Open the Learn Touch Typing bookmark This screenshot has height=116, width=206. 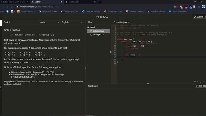157,11
